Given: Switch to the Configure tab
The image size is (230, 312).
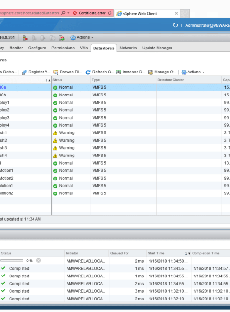Looking at the screenshot, I should [x=37, y=48].
